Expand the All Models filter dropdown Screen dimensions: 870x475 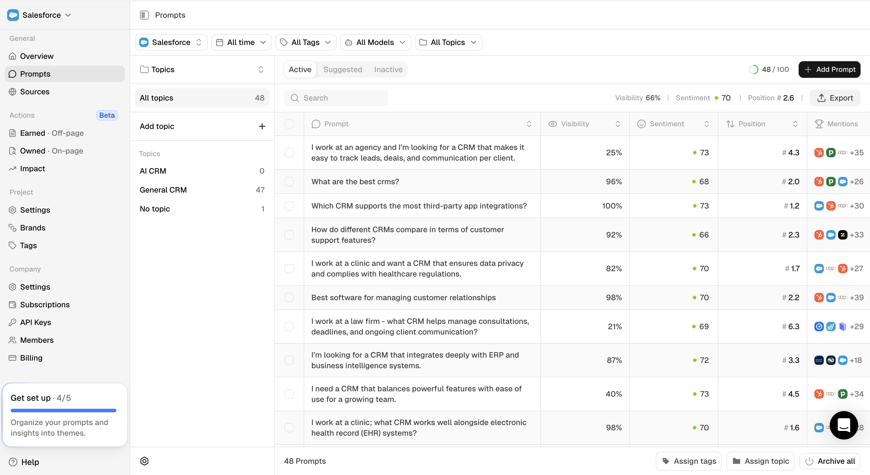(x=375, y=42)
